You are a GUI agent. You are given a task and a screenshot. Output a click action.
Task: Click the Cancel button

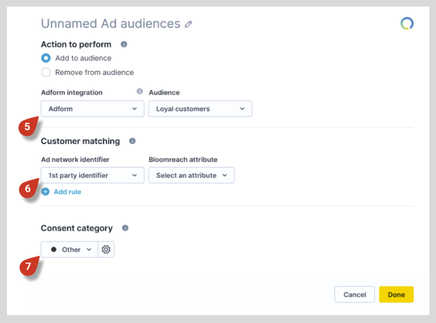354,294
